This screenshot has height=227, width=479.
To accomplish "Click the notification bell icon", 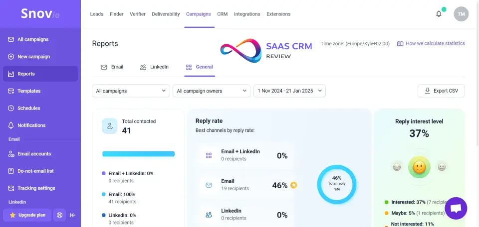I will click(439, 14).
